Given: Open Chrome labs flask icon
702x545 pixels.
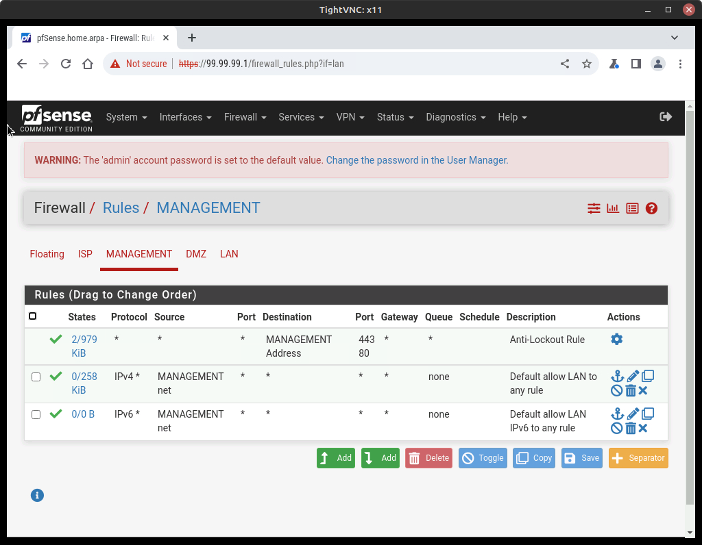Looking at the screenshot, I should click(614, 64).
